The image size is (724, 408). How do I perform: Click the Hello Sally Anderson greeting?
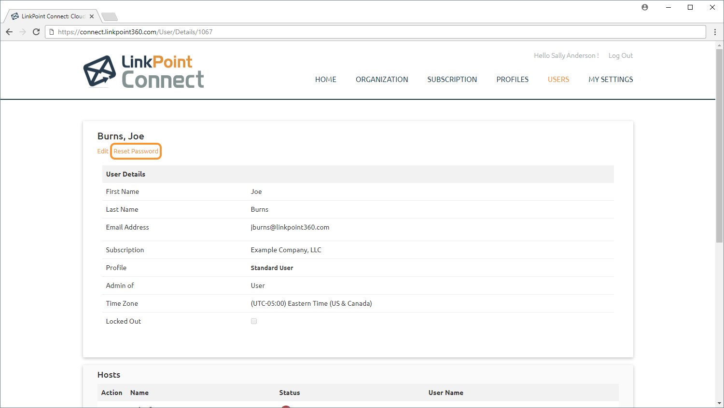coord(566,55)
